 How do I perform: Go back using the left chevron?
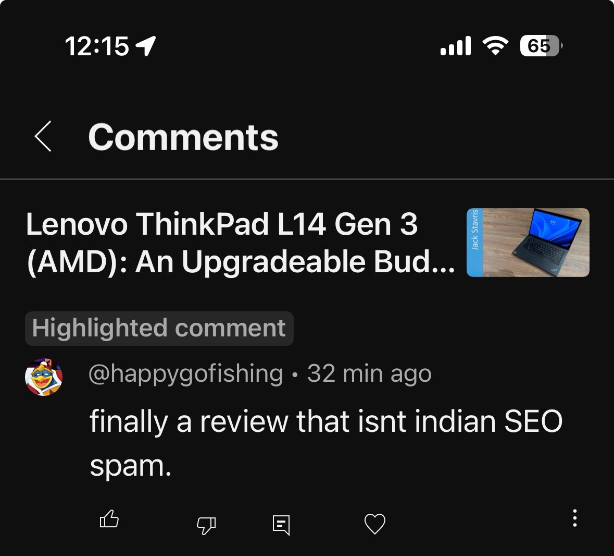[43, 137]
